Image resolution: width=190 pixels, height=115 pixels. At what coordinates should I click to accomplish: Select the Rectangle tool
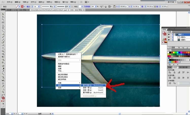coord(3,34)
